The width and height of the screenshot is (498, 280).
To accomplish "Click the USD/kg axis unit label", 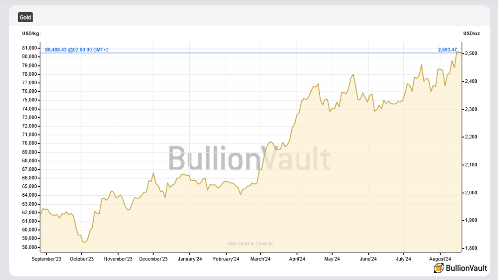I will 31,34.
